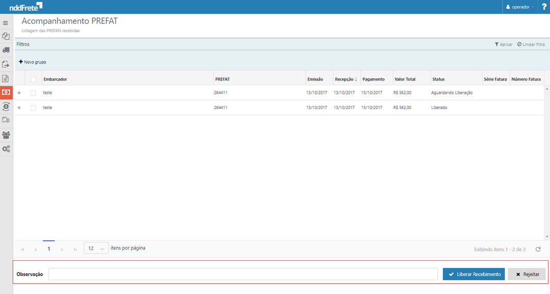Viewport: 550px width, 294px height.
Task: Click the Liberar Recebimento button
Action: (473, 274)
